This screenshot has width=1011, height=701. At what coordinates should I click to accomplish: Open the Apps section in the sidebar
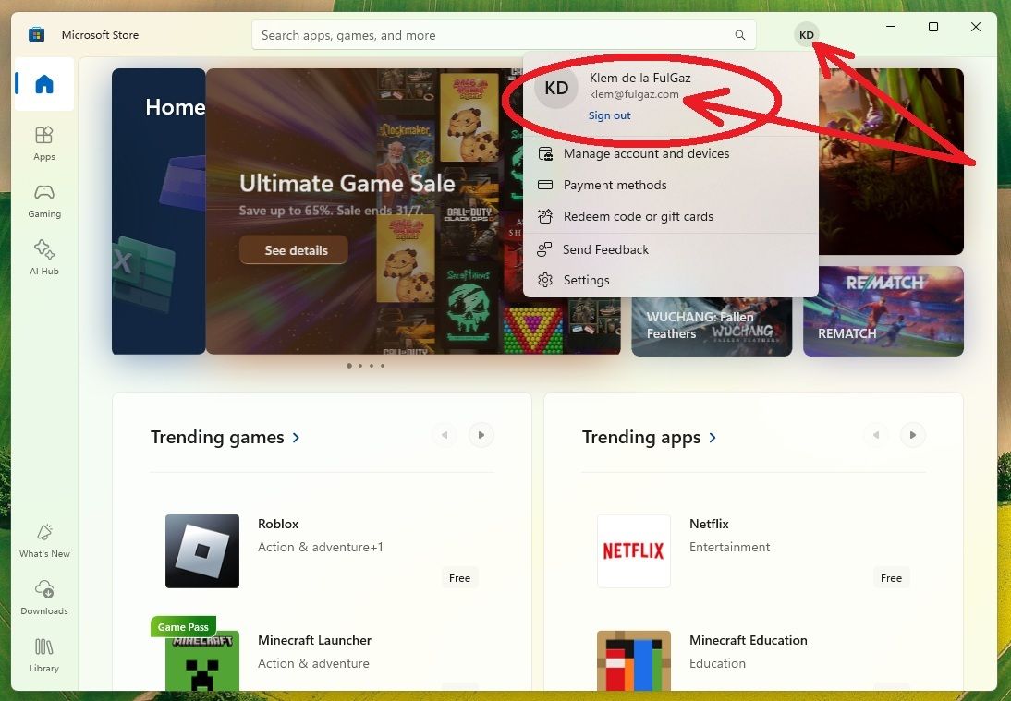(43, 143)
